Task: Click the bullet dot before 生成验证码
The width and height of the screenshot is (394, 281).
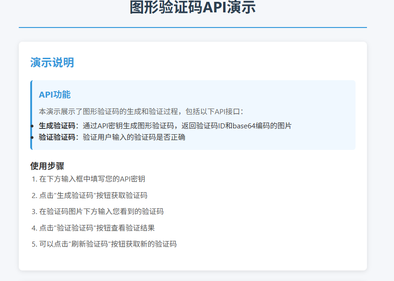Action: [x=32, y=126]
